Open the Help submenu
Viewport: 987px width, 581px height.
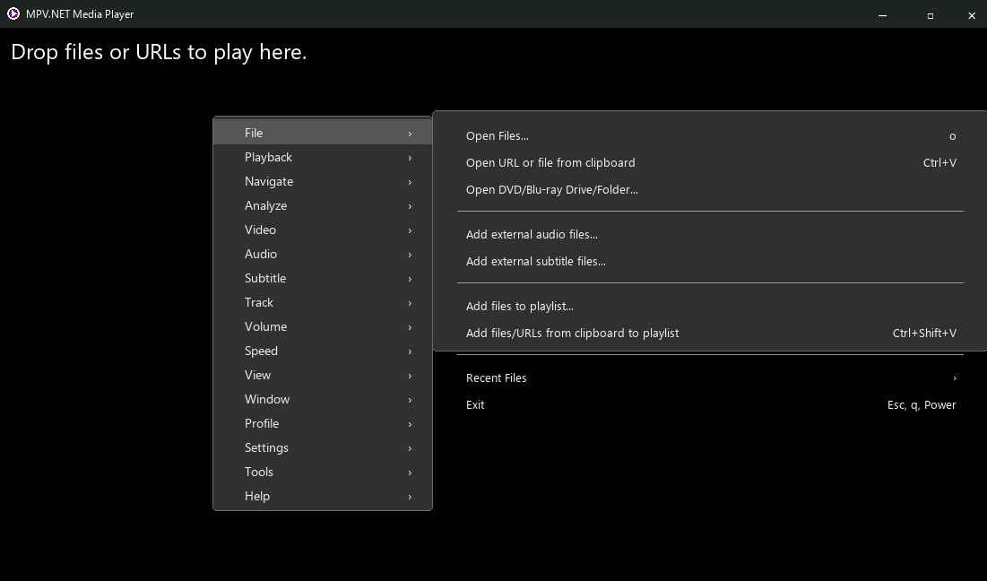tap(323, 497)
